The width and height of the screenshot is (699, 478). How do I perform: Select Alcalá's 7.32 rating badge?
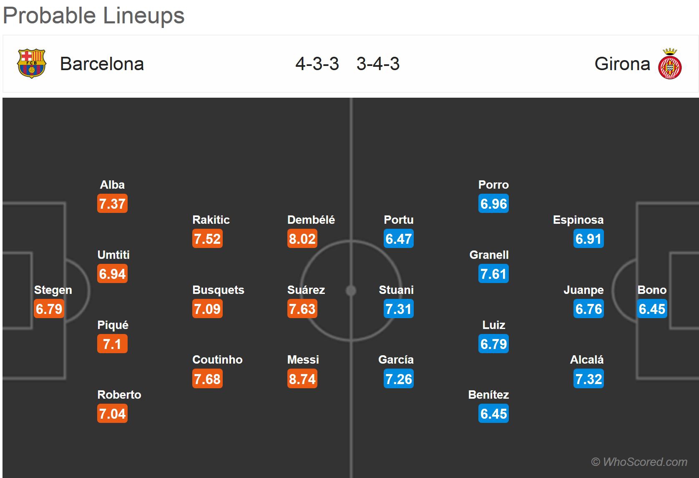(588, 379)
